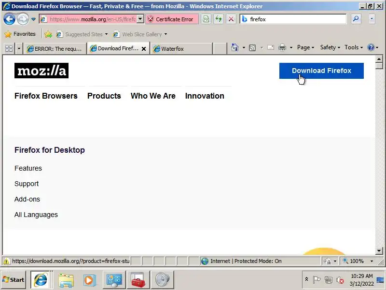Open the Products nav item
386x290 pixels.
tap(104, 96)
